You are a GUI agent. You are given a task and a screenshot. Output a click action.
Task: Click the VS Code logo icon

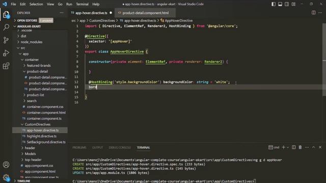tap(5, 4)
